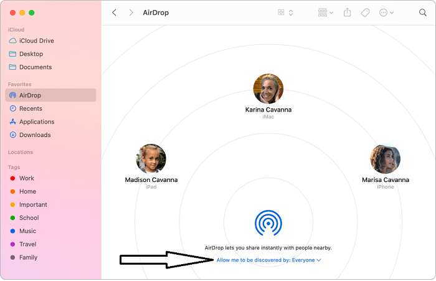Select the purple Travel tag dot
The width and height of the screenshot is (436, 281).
coord(12,244)
